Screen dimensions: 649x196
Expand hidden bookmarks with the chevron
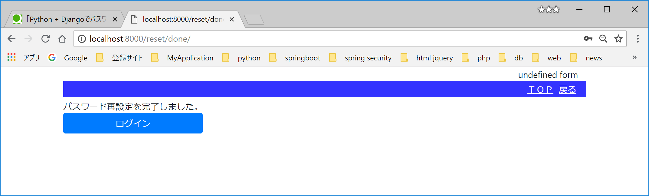click(x=635, y=57)
